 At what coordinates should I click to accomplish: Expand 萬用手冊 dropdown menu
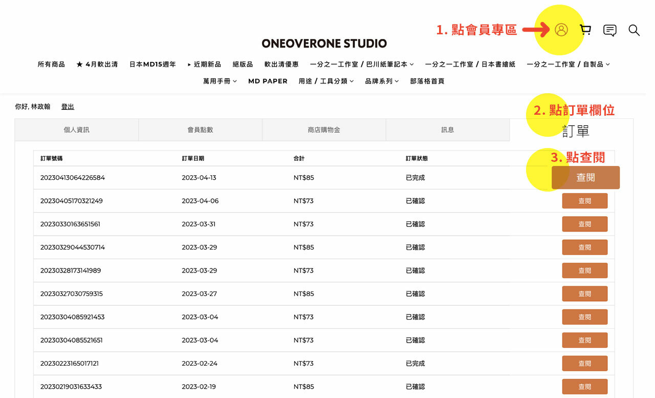(x=220, y=81)
